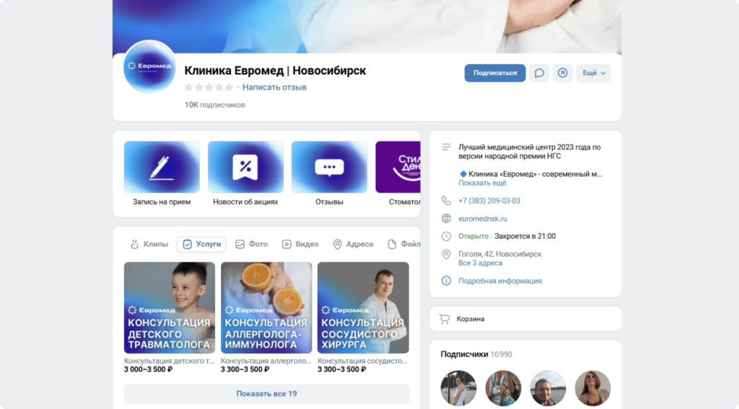Image resolution: width=739 pixels, height=409 pixels.
Task: Expand the Ещё dropdown menu
Action: (593, 73)
